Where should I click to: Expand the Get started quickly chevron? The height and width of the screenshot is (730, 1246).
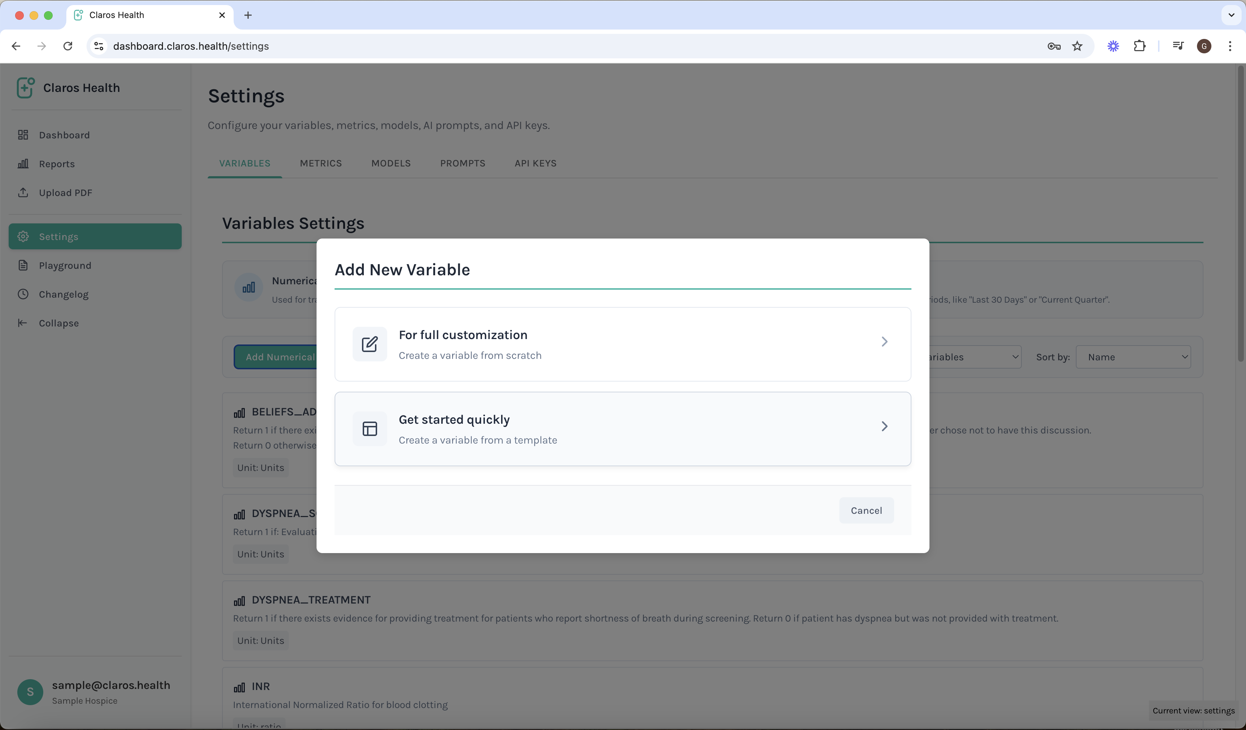[x=884, y=426]
